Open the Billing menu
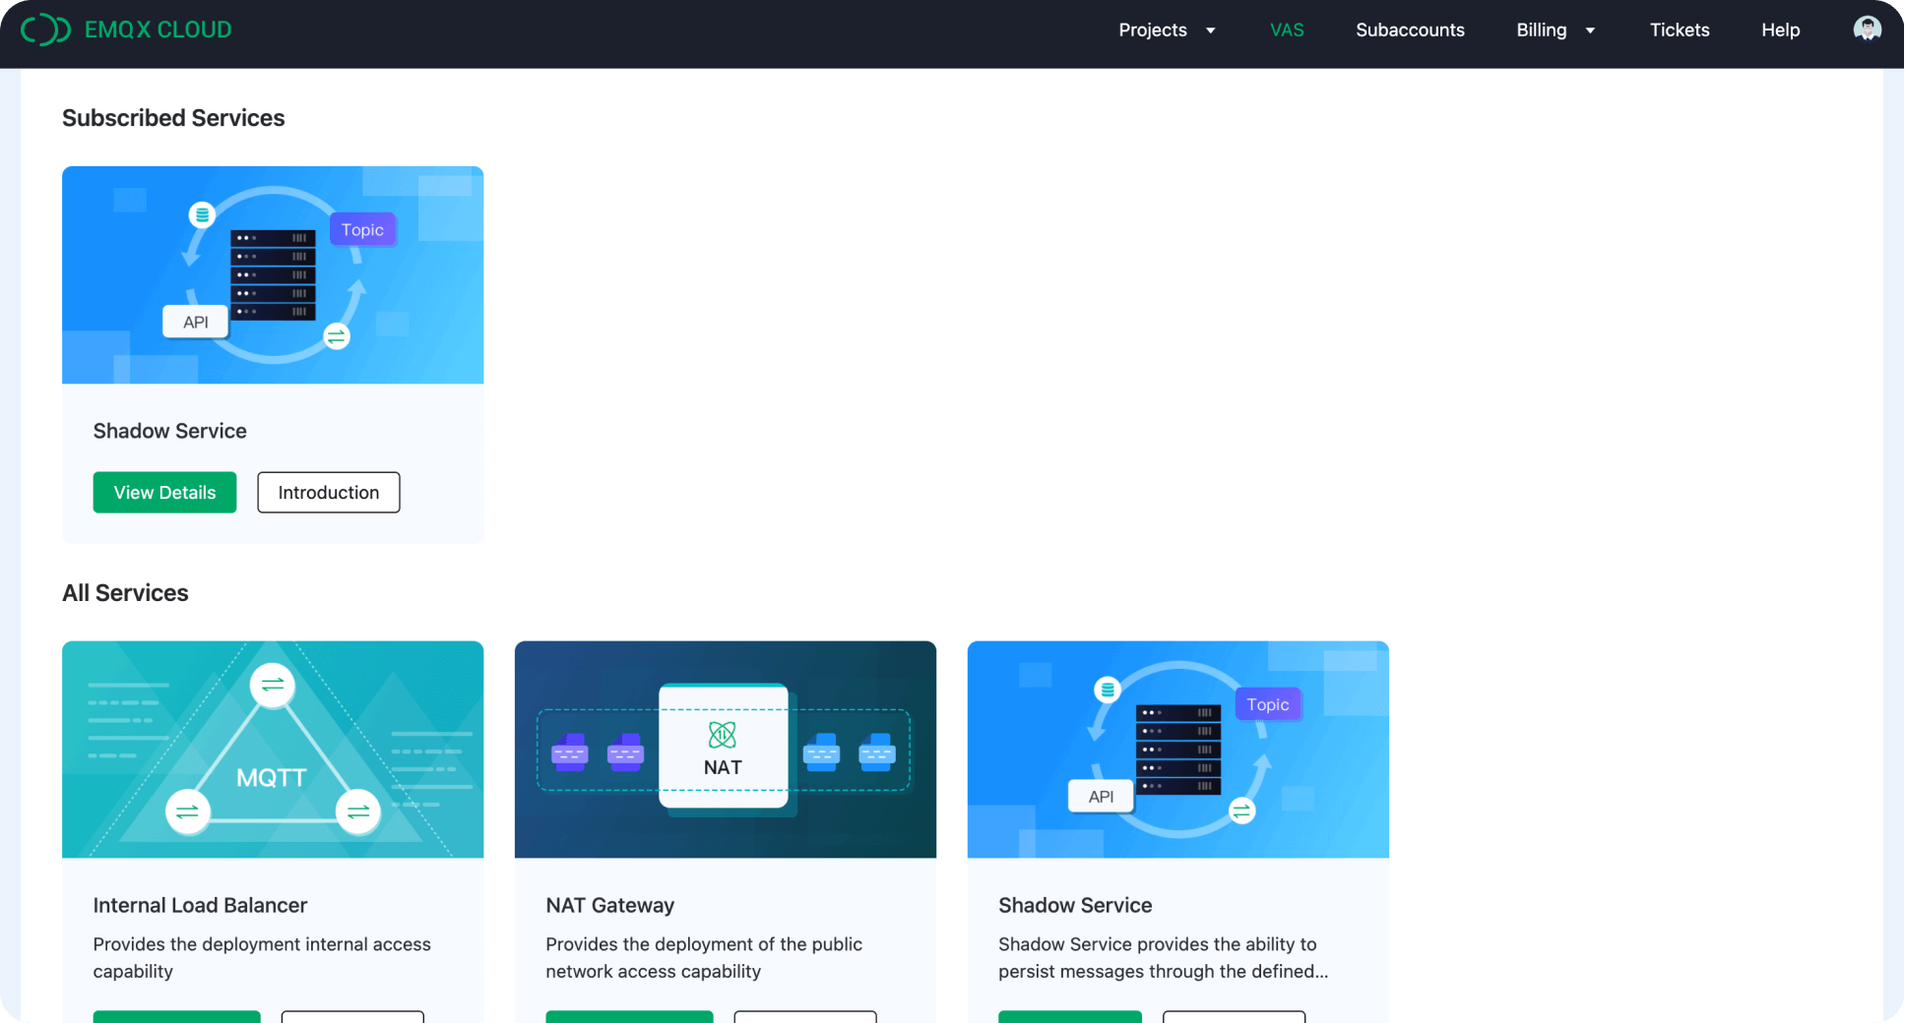Screen dimensions: 1905x1023 1541,30
